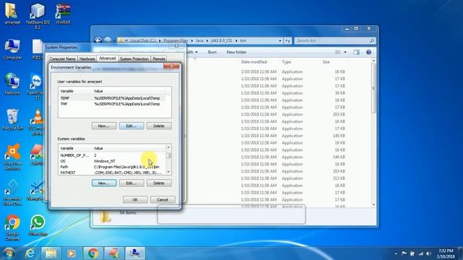The image size is (463, 260).
Task: Launch the WhatsApp desktop shortcut
Action: click(x=38, y=225)
